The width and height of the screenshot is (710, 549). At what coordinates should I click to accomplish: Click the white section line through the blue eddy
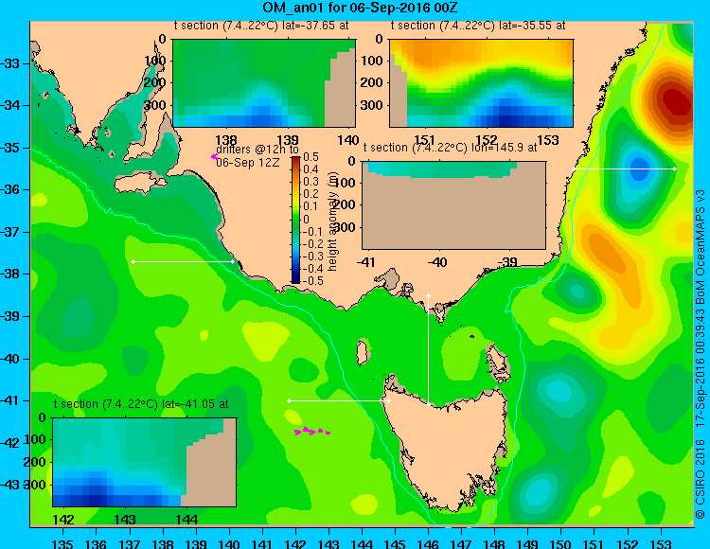[x=624, y=168]
